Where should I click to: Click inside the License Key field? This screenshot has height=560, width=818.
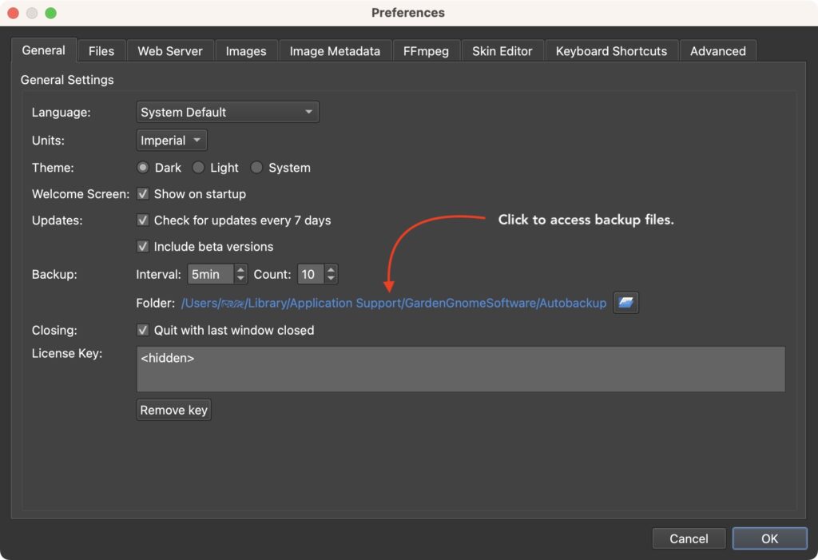pyautogui.click(x=461, y=369)
